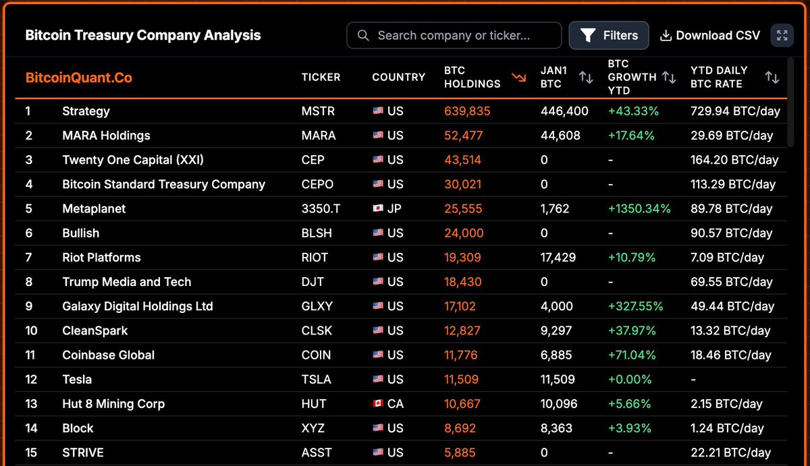The height and width of the screenshot is (466, 810).
Task: Click the BTC HOLDINGS column header label
Action: [x=473, y=77]
